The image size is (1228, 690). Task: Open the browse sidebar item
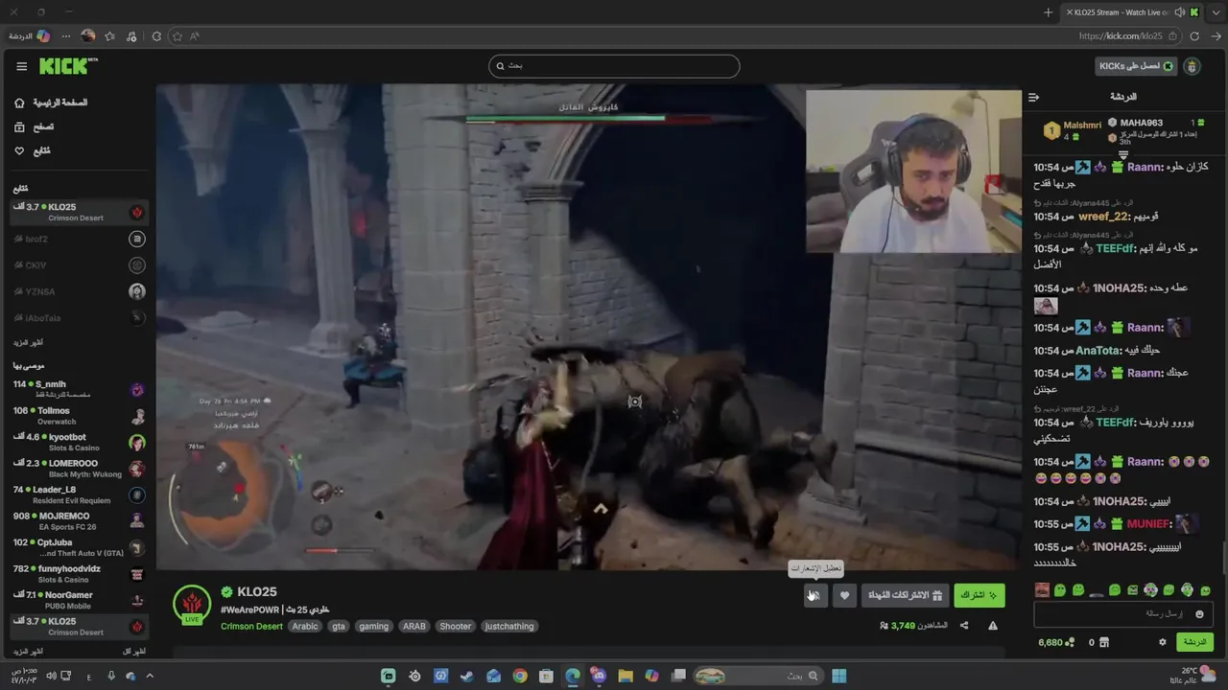tap(34, 126)
